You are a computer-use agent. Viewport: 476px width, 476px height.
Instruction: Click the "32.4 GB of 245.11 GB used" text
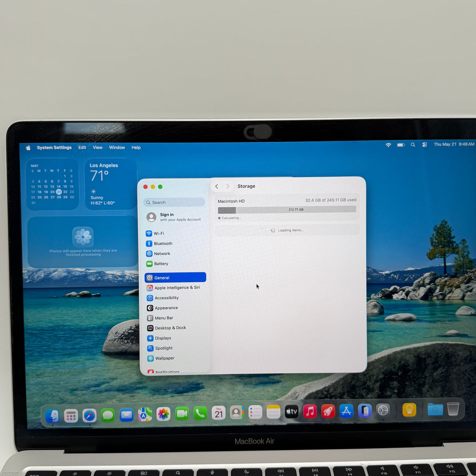pyautogui.click(x=331, y=200)
